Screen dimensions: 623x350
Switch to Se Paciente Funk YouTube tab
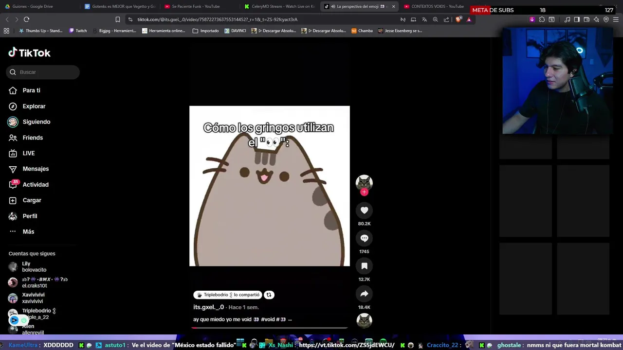coord(192,6)
